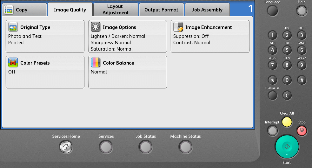Click the yellow Clear All button
Screen dimensions: 312x168
[287, 122]
